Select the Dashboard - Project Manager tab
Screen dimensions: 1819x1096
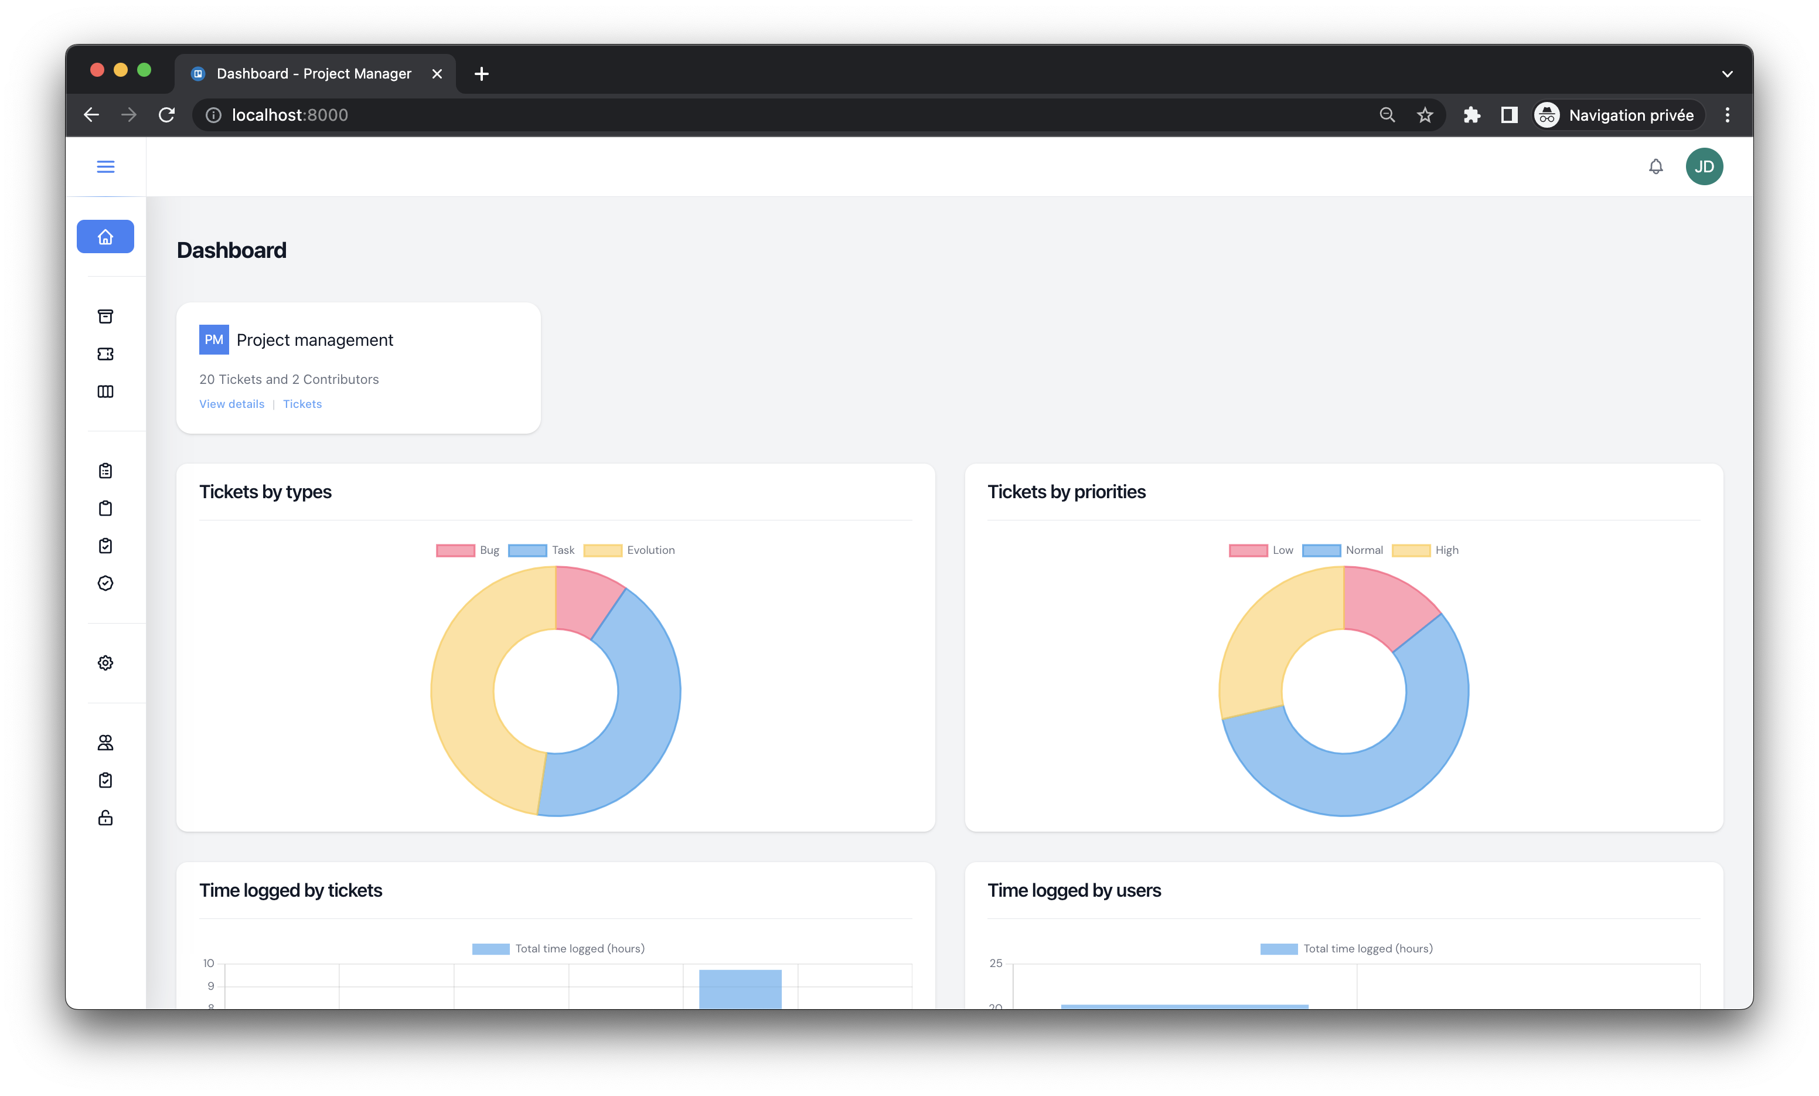tap(313, 74)
